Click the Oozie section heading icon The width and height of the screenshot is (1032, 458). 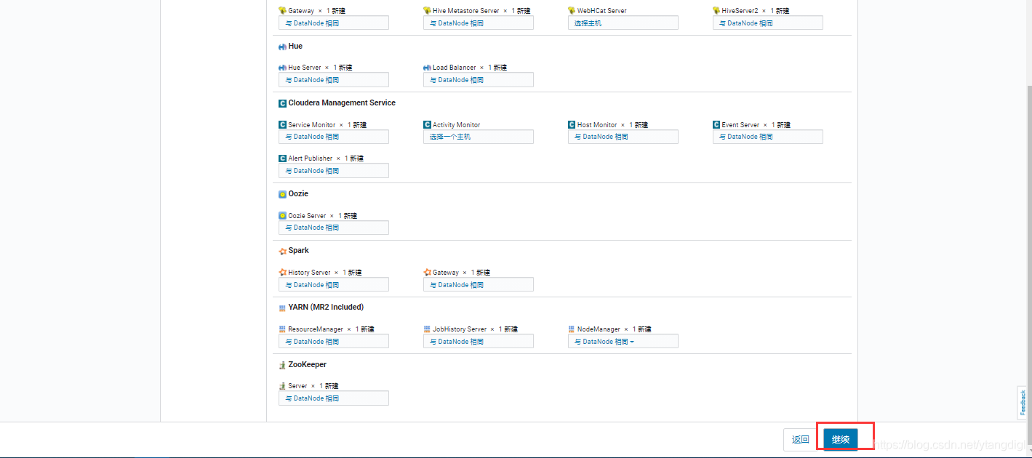pos(282,194)
